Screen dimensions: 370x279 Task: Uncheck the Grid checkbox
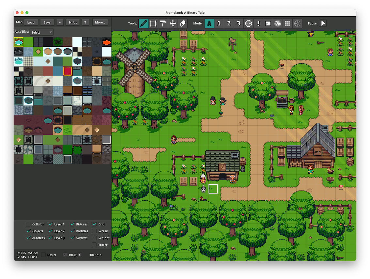coord(94,224)
